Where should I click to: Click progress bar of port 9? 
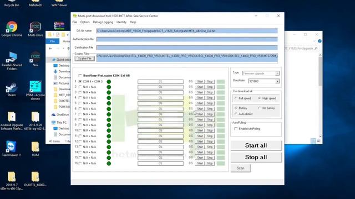[160, 125]
